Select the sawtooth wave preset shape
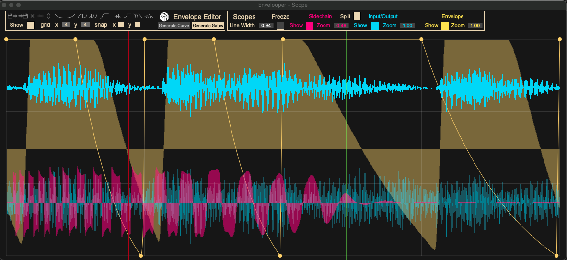 tap(92, 16)
